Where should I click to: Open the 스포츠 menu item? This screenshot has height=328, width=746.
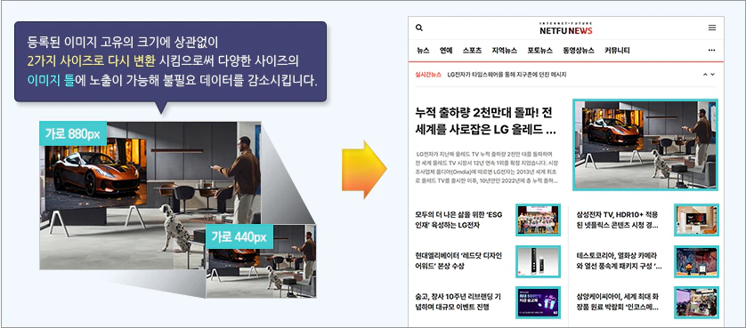pyautogui.click(x=472, y=50)
